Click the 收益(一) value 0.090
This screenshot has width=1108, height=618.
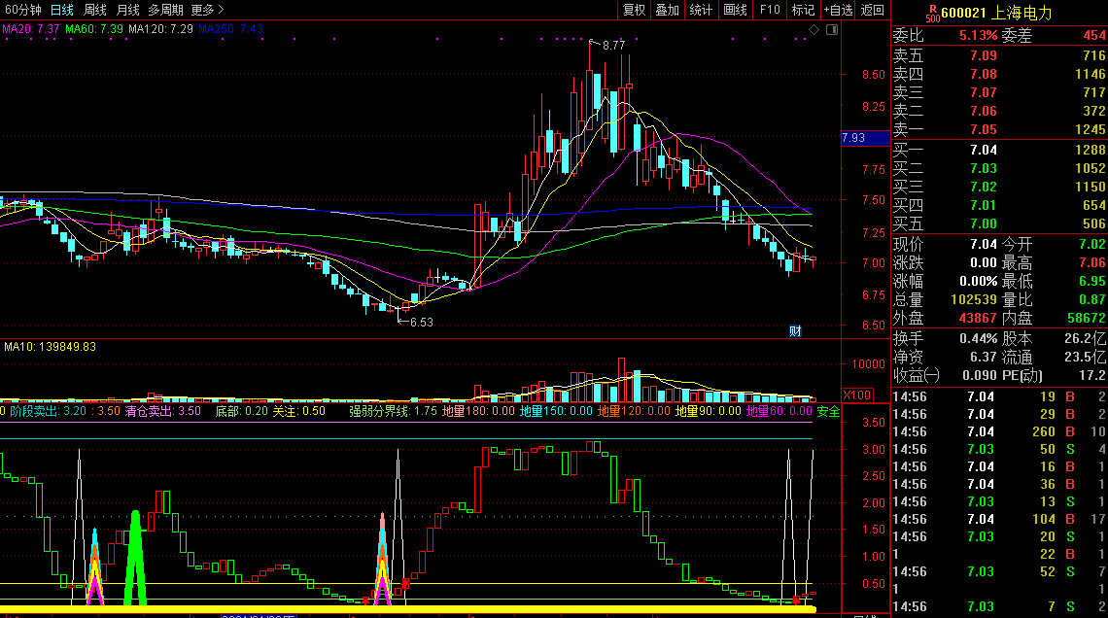click(980, 375)
